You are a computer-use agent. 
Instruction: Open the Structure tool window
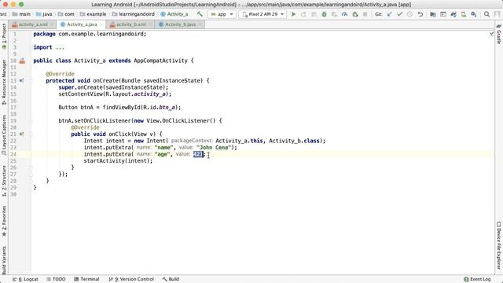4,181
